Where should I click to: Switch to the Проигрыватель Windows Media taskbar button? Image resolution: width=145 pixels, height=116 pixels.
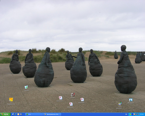[52, 114]
